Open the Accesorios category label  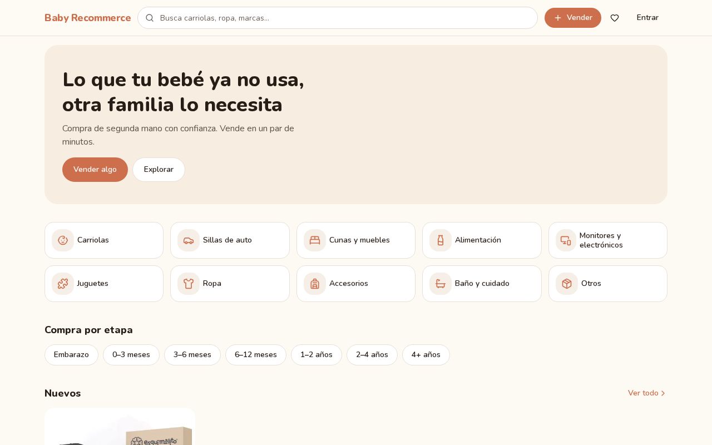tap(349, 284)
